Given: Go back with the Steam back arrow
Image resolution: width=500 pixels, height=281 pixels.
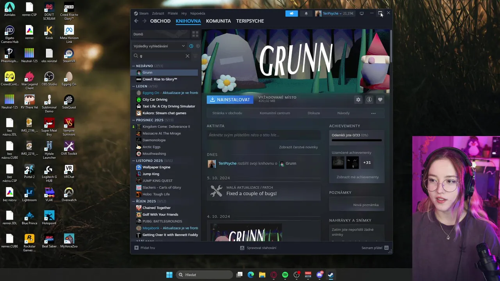Looking at the screenshot, I should [x=136, y=21].
